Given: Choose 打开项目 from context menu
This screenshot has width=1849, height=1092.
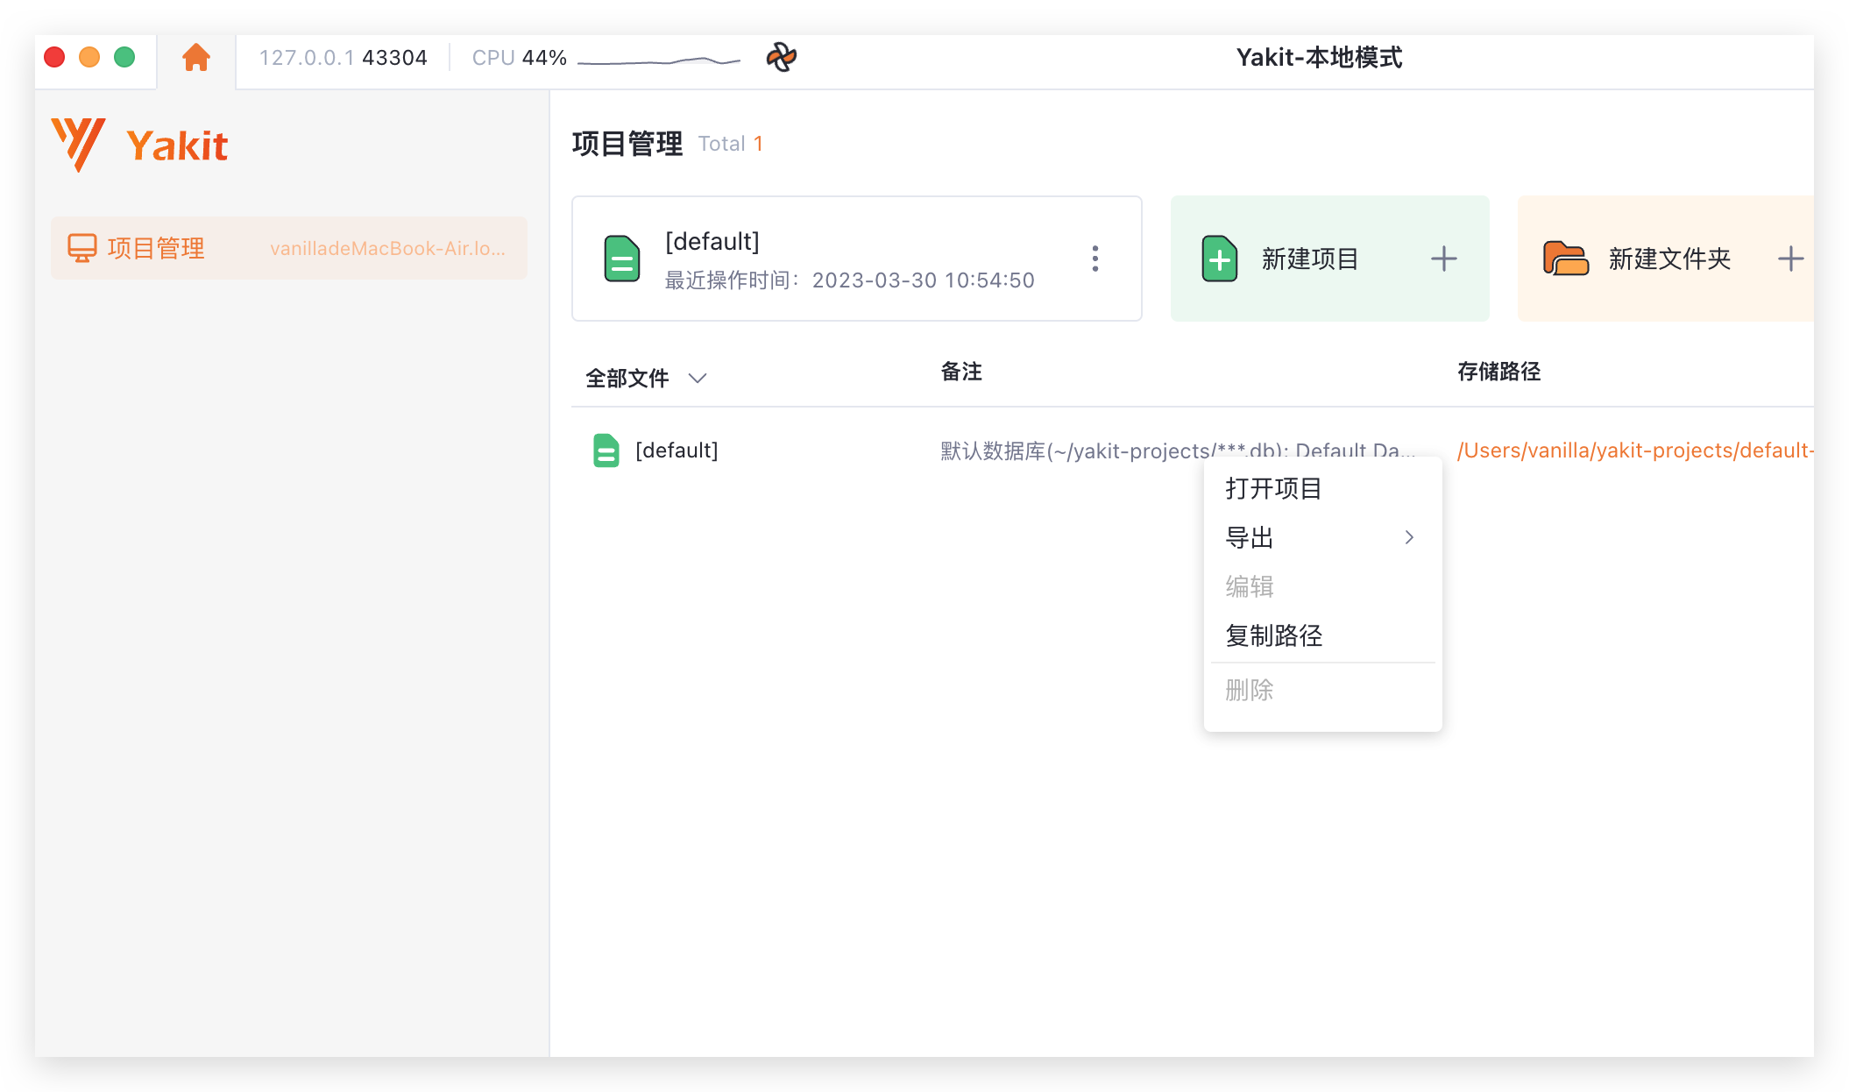Looking at the screenshot, I should coord(1273,488).
